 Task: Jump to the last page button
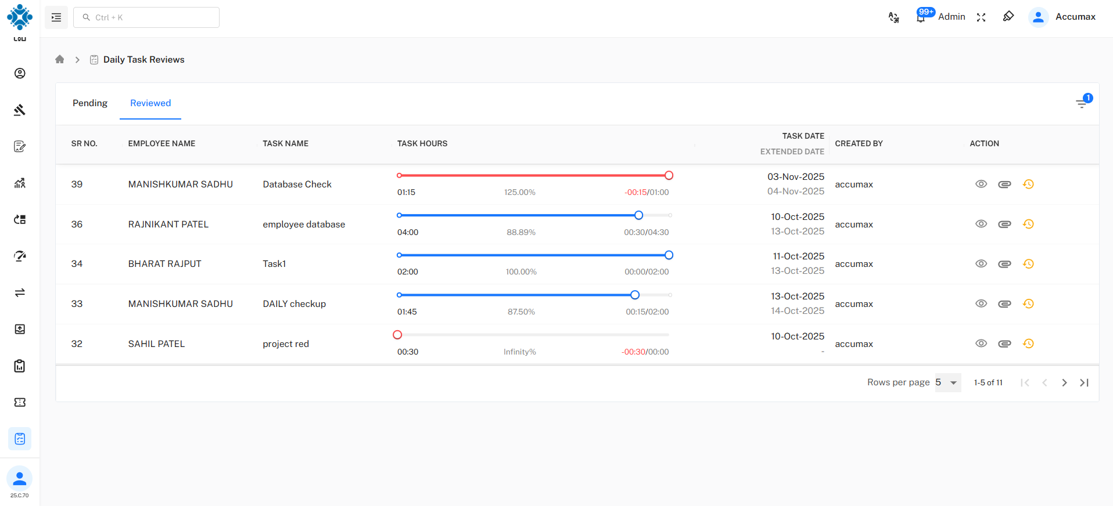[1084, 382]
